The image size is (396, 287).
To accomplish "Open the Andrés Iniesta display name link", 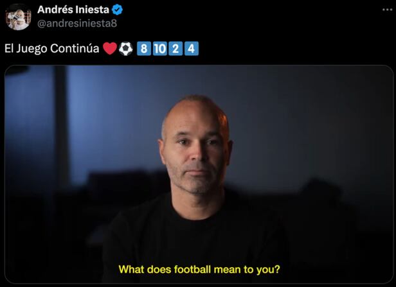I will [x=73, y=10].
